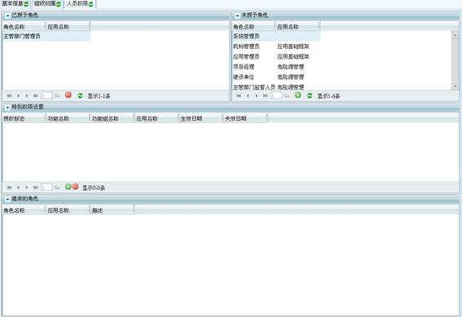Click refresh icon on 组织归属 tab

(59, 4)
